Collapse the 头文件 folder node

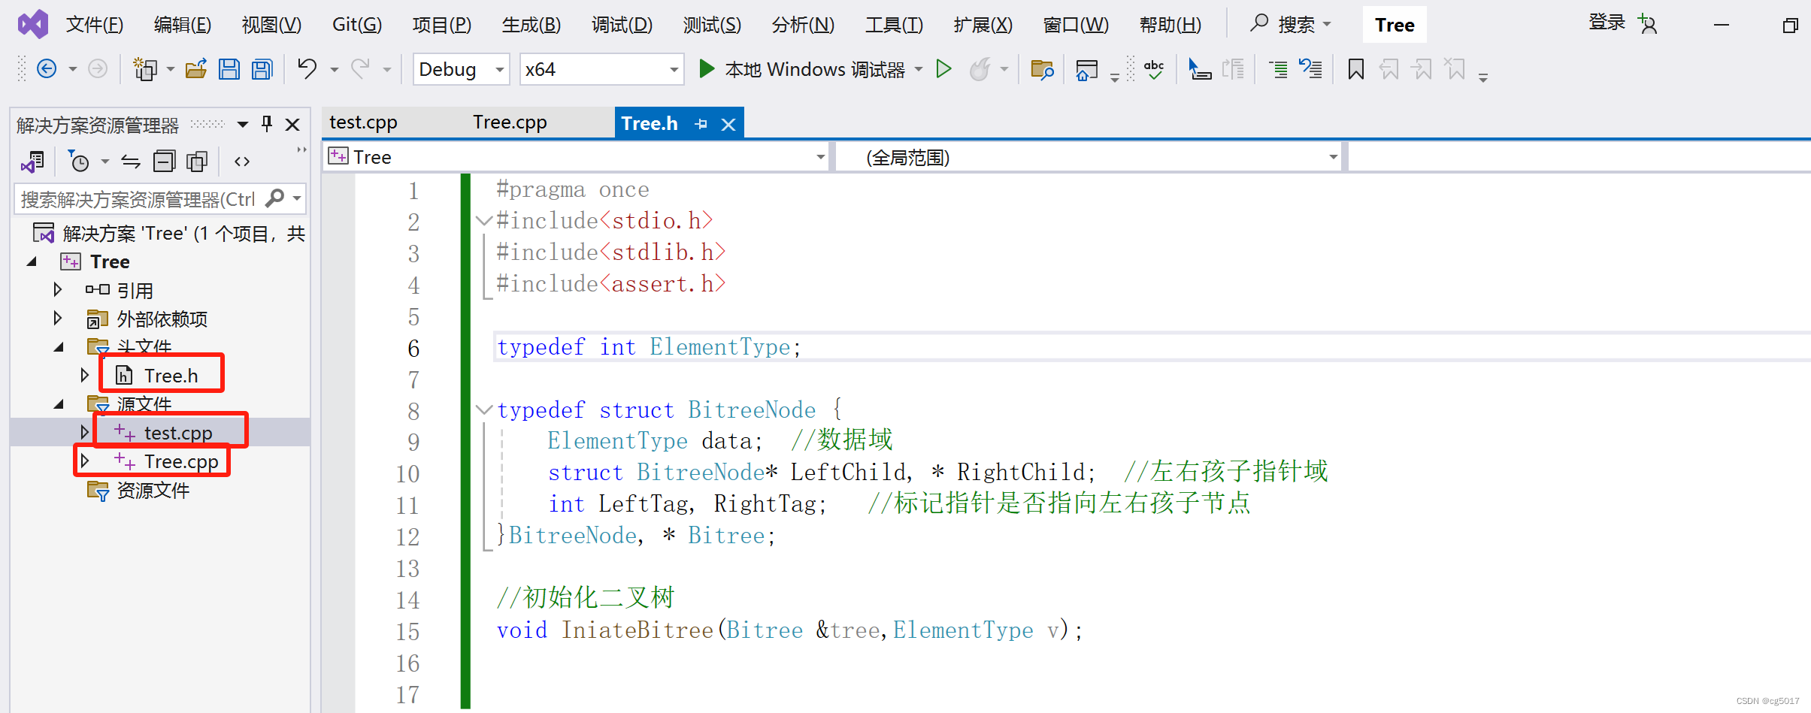click(59, 347)
